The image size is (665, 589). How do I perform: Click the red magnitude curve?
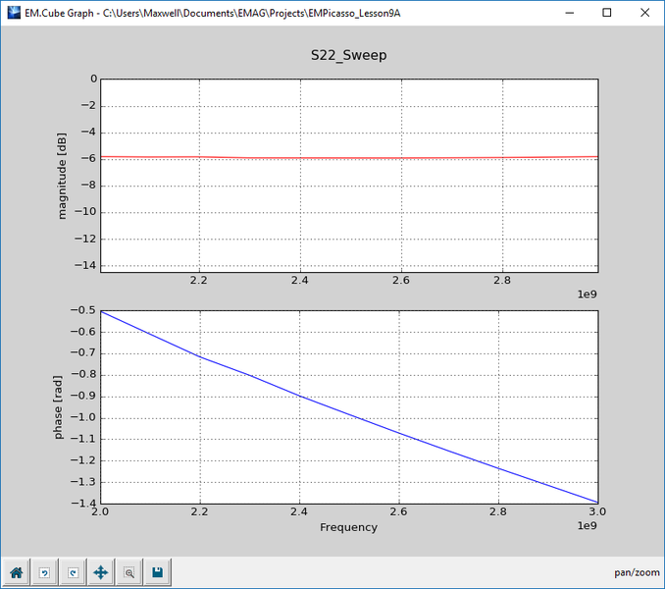(x=349, y=158)
